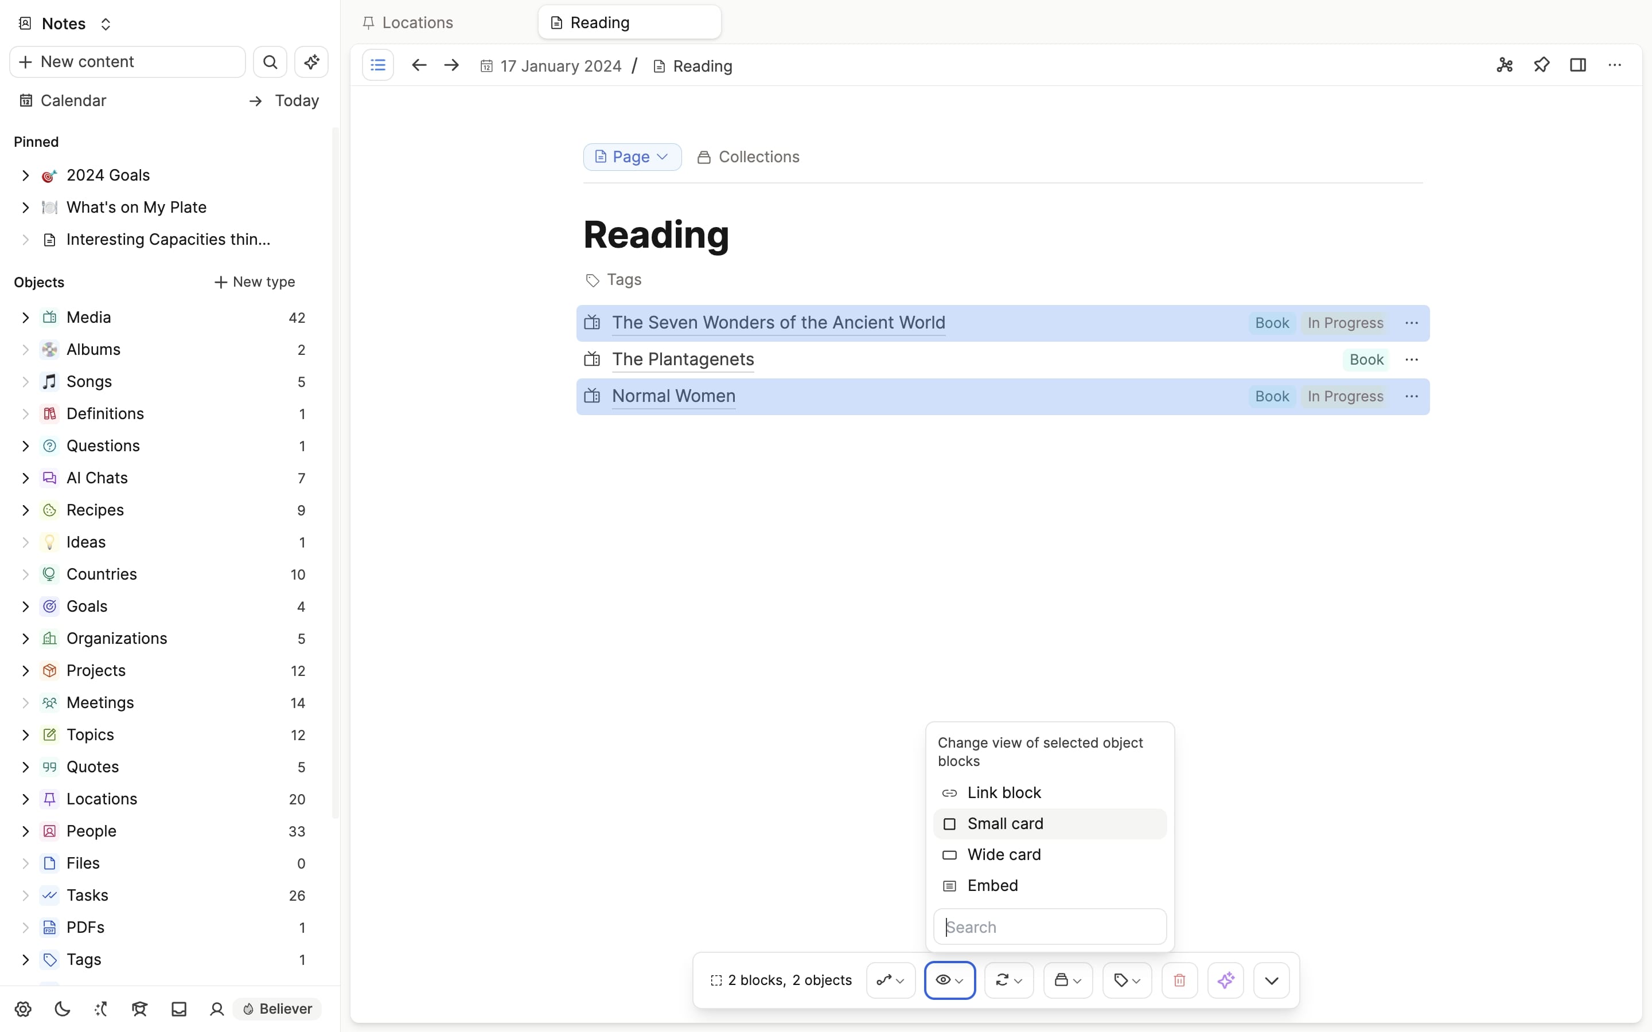
Task: Choose Small card view option
Action: (x=1005, y=824)
